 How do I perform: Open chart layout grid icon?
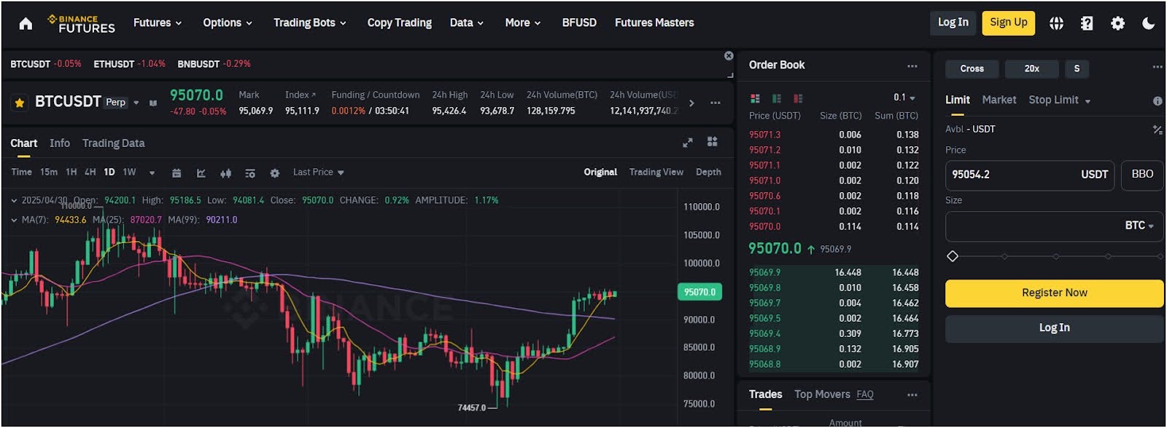(x=713, y=142)
